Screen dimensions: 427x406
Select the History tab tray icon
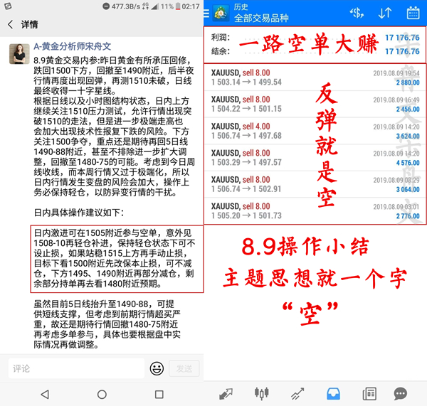tap(333, 394)
